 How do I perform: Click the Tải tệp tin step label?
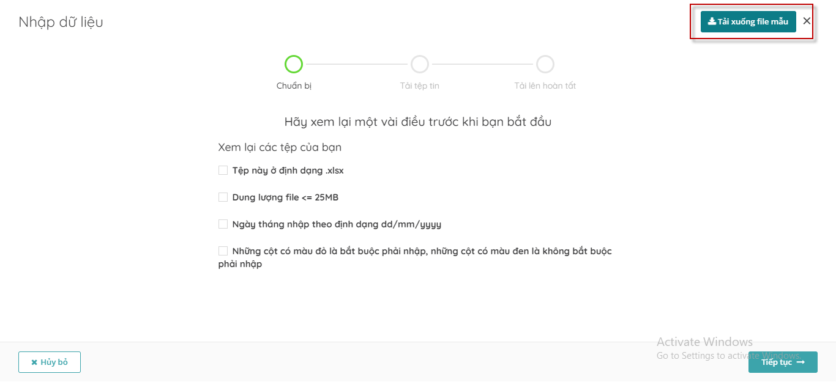[x=420, y=86]
